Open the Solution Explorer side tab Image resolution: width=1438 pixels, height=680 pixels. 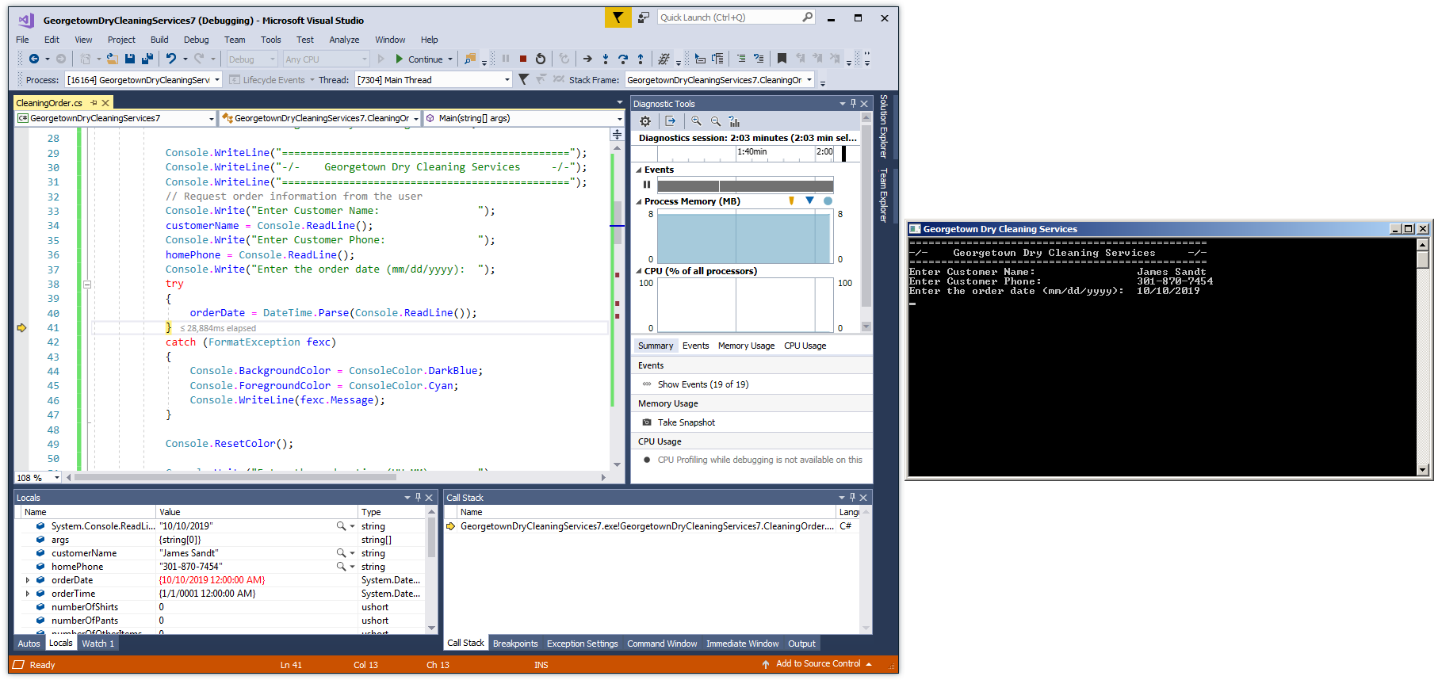pyautogui.click(x=884, y=126)
